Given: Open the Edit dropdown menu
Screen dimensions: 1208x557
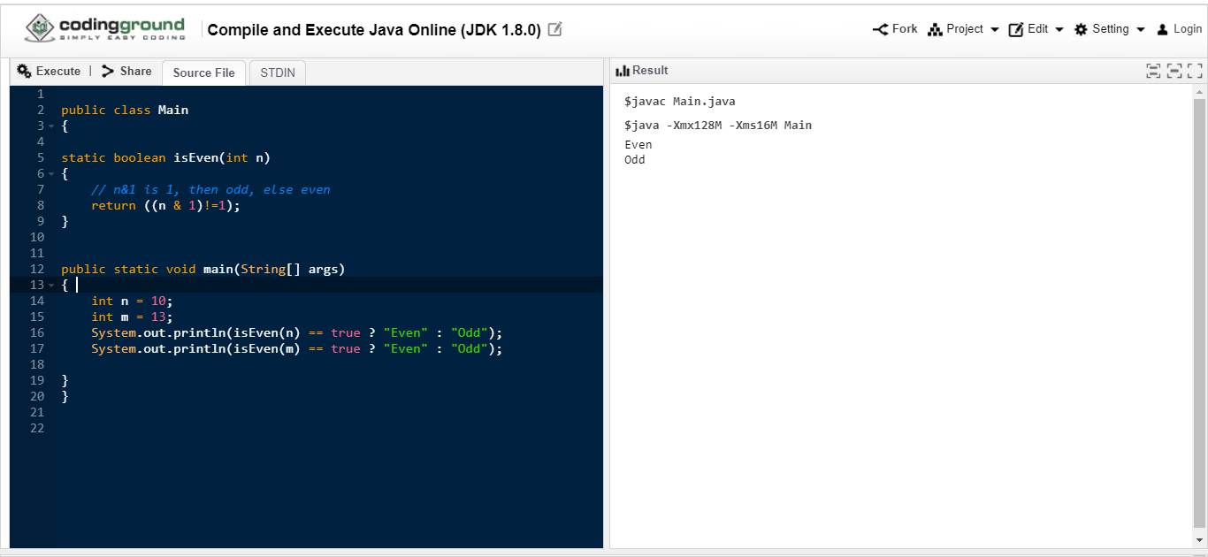Looking at the screenshot, I should [x=1036, y=29].
